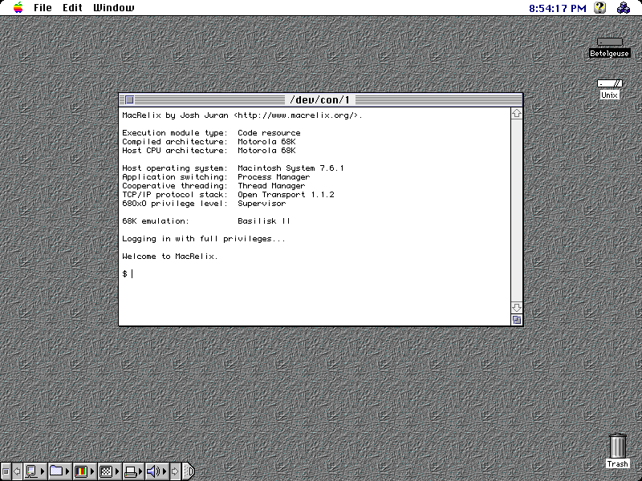This screenshot has width=642, height=481.
Task: Click the $ shell prompt
Action: point(124,273)
